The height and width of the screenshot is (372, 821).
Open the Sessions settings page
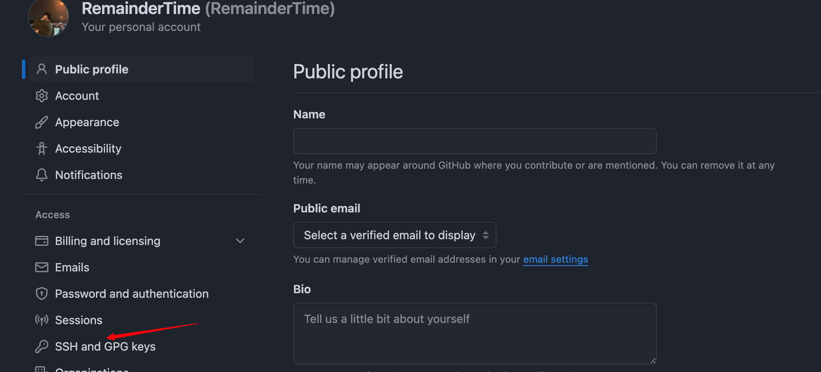point(79,320)
